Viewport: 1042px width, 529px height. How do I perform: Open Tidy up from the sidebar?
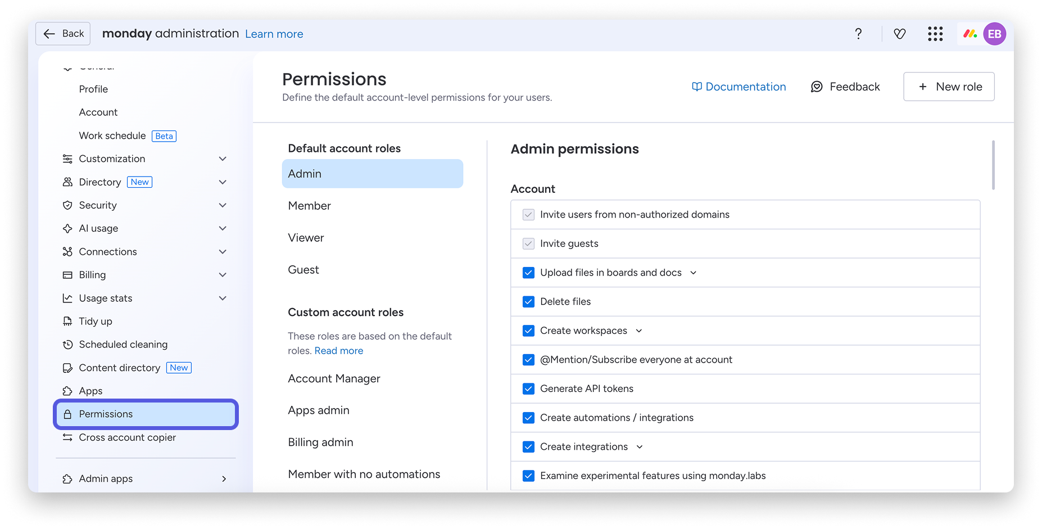(x=96, y=321)
